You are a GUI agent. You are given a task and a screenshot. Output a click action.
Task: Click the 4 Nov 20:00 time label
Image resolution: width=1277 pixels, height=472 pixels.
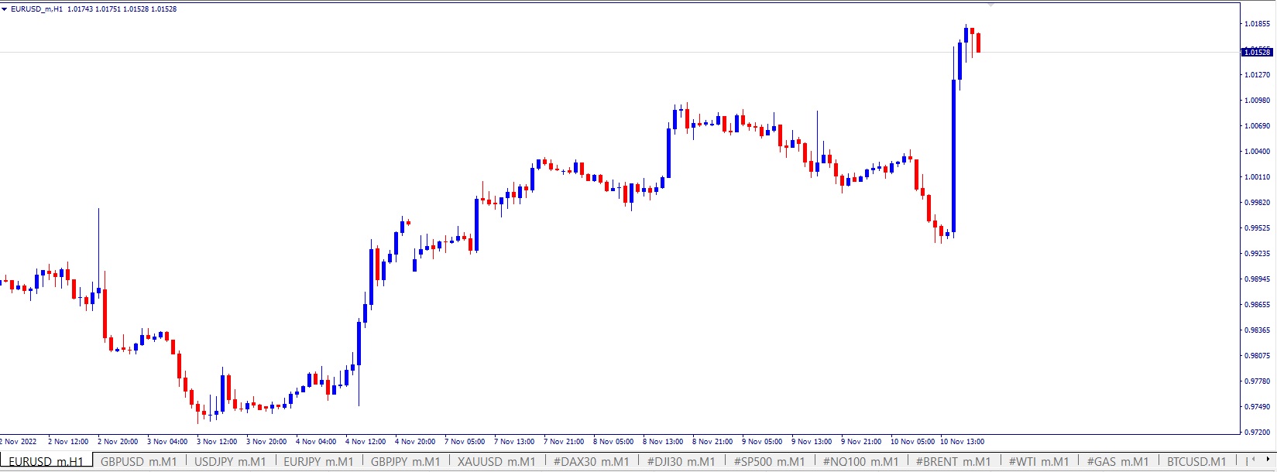tap(415, 442)
